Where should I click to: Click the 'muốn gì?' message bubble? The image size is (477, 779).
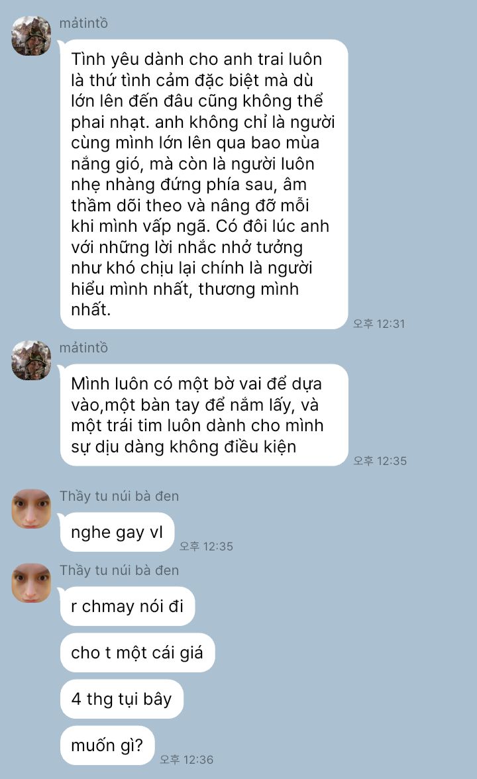[x=107, y=745]
